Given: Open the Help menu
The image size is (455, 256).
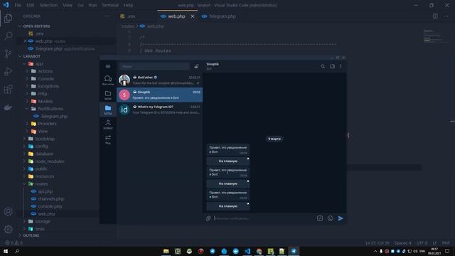Looking at the screenshot, I should [128, 5].
